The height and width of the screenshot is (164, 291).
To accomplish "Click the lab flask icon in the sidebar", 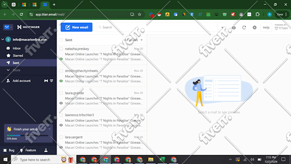I will (46, 150).
